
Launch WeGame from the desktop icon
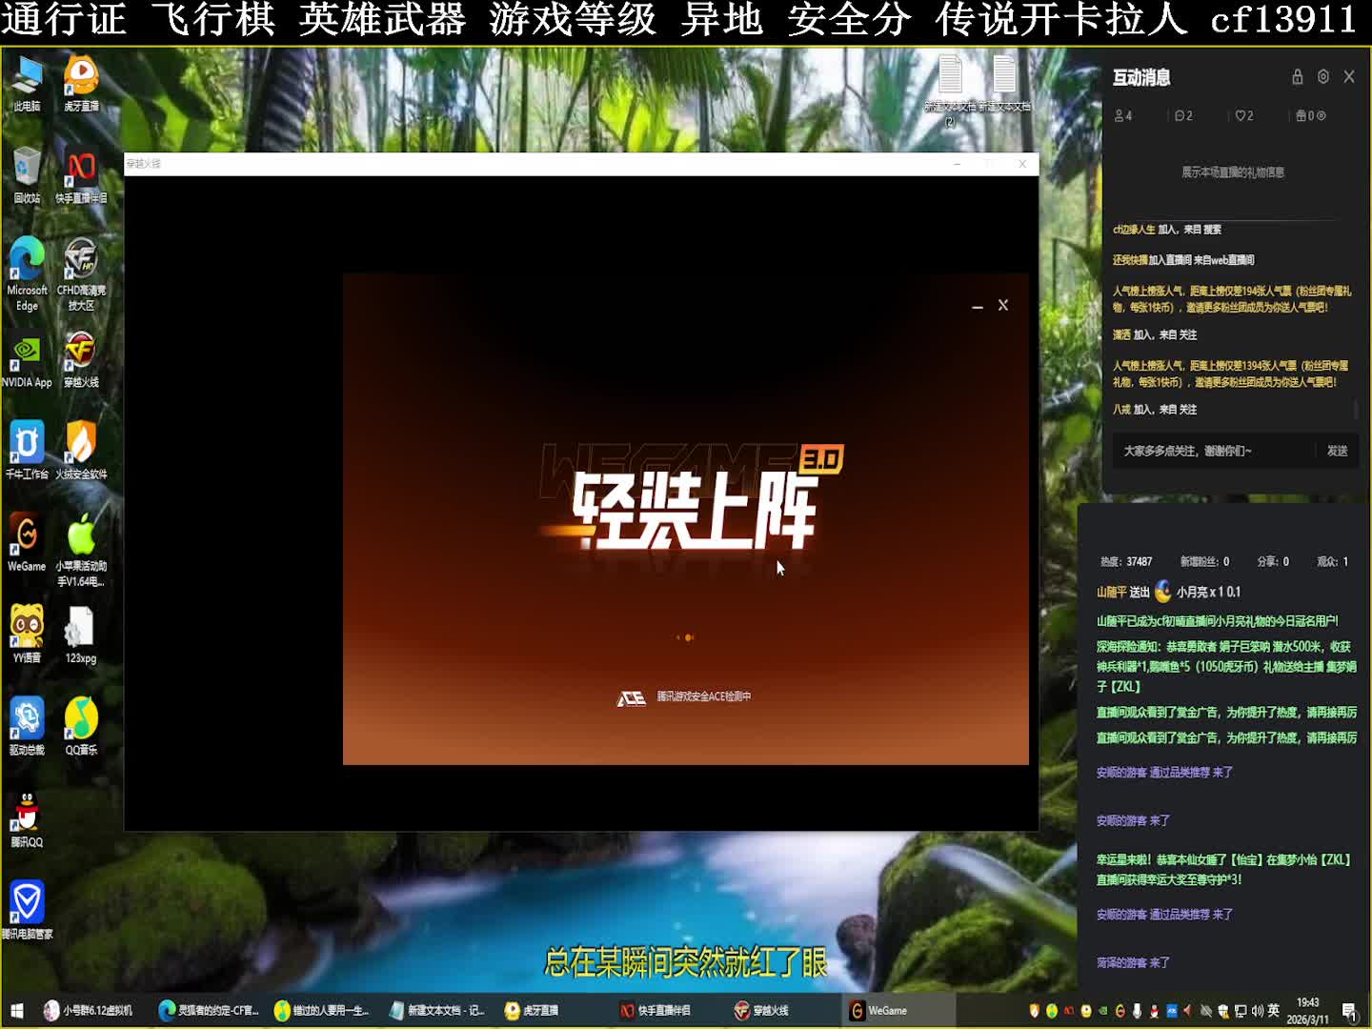pos(27,541)
